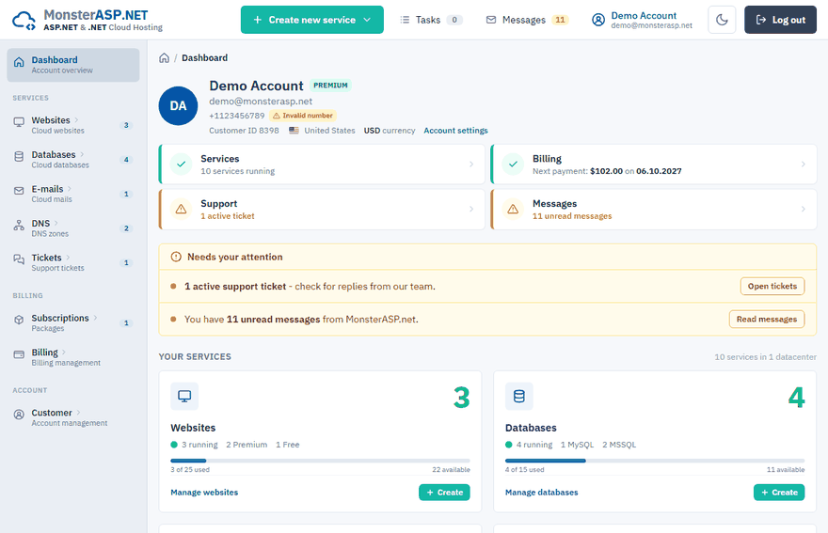Click the home breadcrumb icon
The width and height of the screenshot is (828, 533).
(x=165, y=58)
